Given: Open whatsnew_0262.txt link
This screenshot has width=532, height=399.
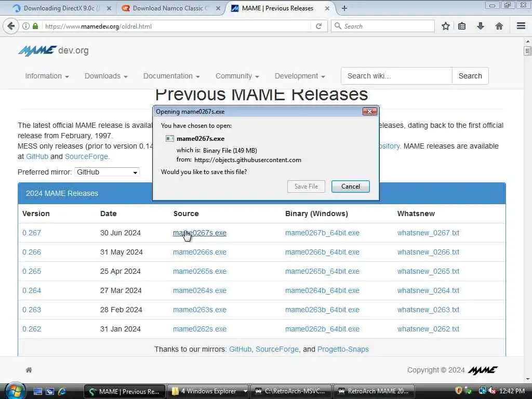Looking at the screenshot, I should [x=428, y=329].
